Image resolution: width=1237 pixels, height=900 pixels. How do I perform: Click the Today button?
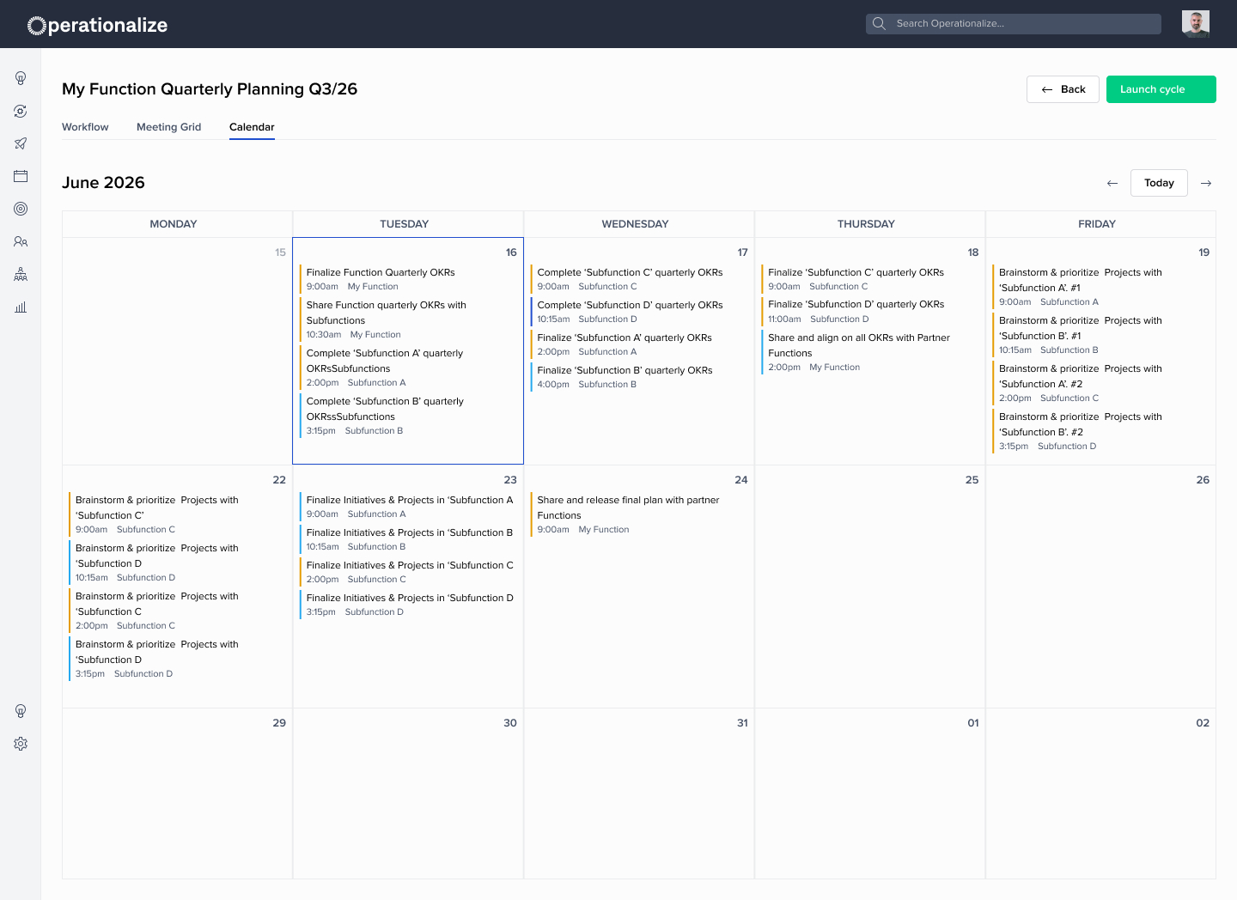point(1159,183)
